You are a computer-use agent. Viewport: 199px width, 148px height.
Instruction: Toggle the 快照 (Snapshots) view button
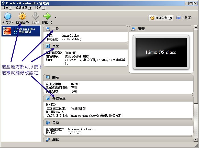184,18
